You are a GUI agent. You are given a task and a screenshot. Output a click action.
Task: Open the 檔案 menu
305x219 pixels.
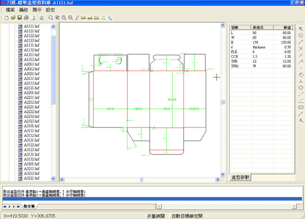point(10,9)
